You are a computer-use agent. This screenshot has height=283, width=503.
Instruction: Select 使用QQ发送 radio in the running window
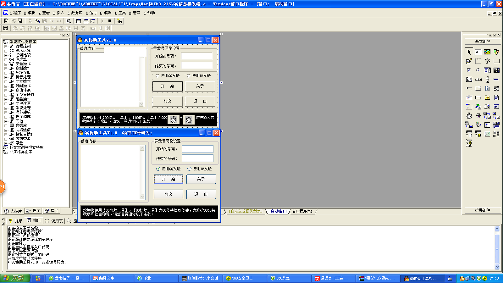[169, 169]
